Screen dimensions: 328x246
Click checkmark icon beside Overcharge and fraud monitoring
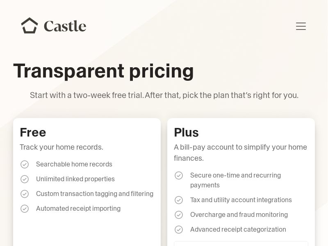pyautogui.click(x=179, y=215)
